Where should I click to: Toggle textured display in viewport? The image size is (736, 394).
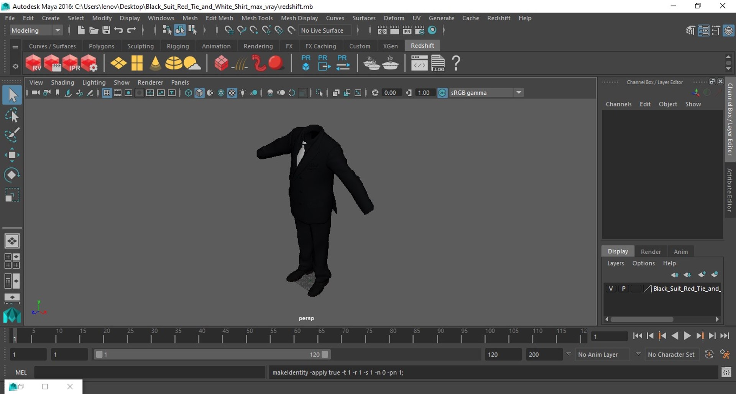point(232,93)
